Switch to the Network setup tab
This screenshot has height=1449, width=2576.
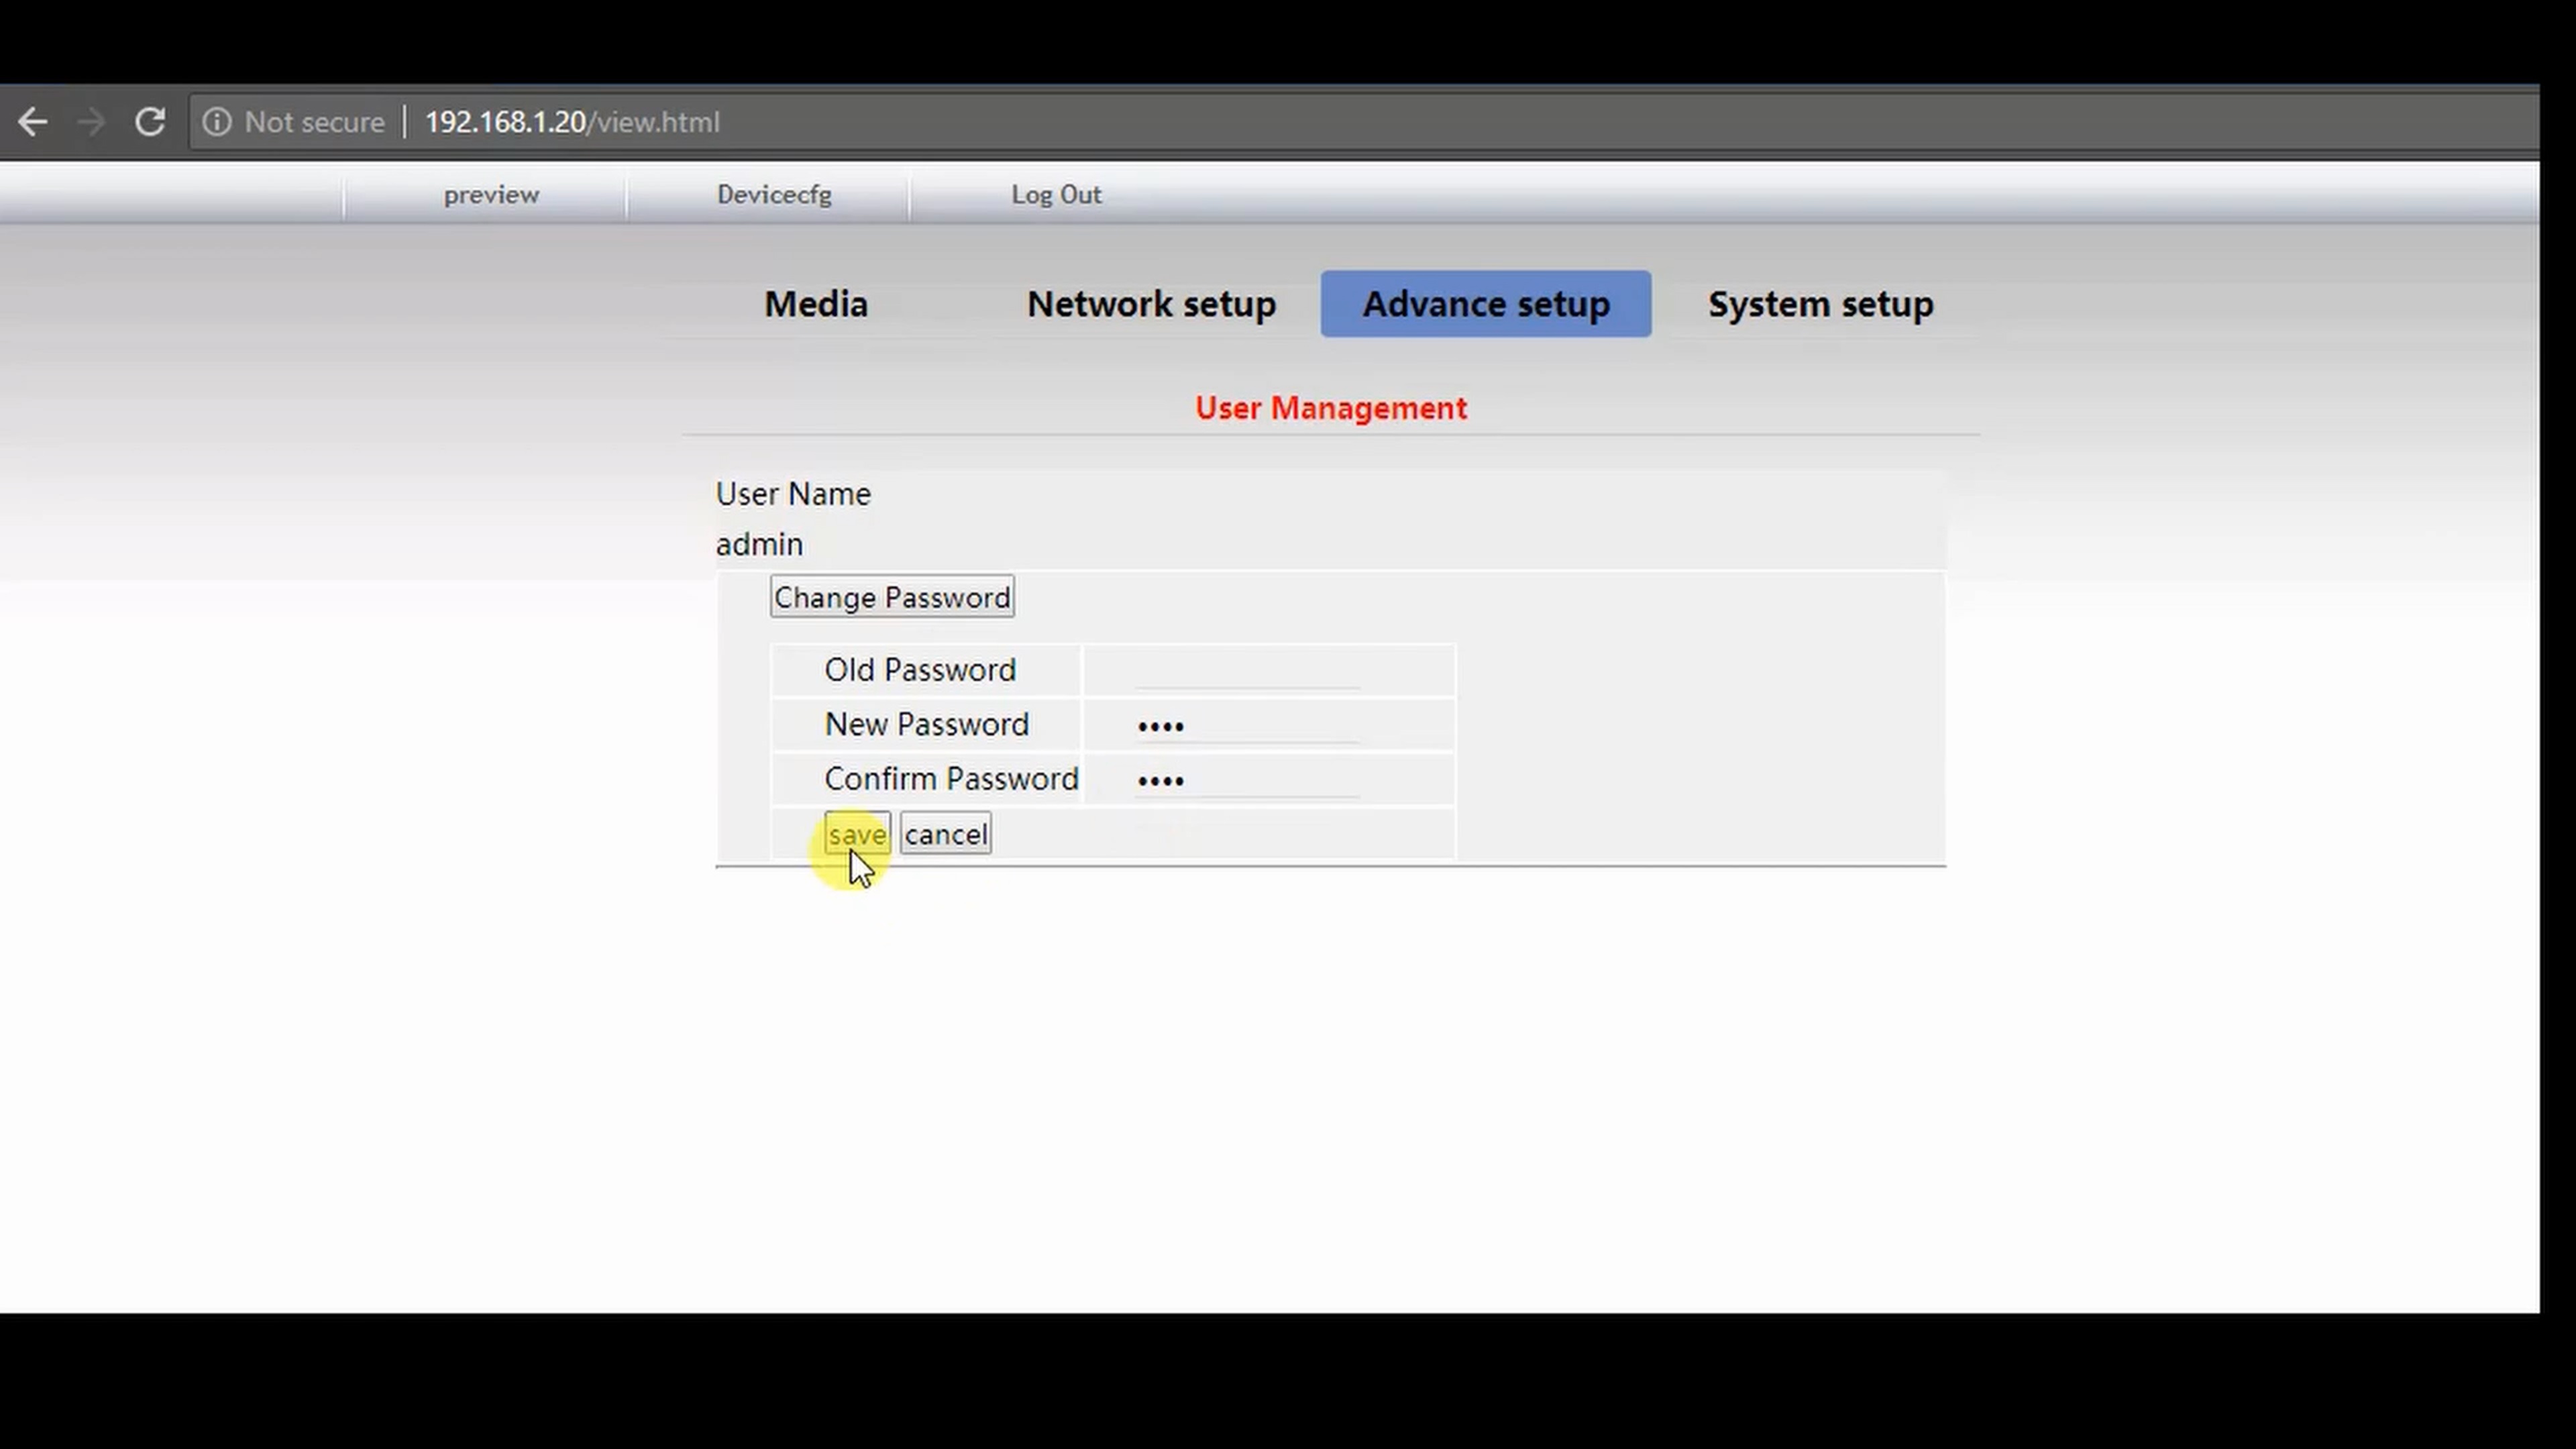tap(1151, 304)
